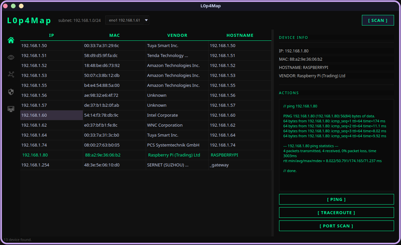The width and height of the screenshot is (401, 245).
Task: Open the terminal monitor icon in sidebar
Action: point(11,109)
